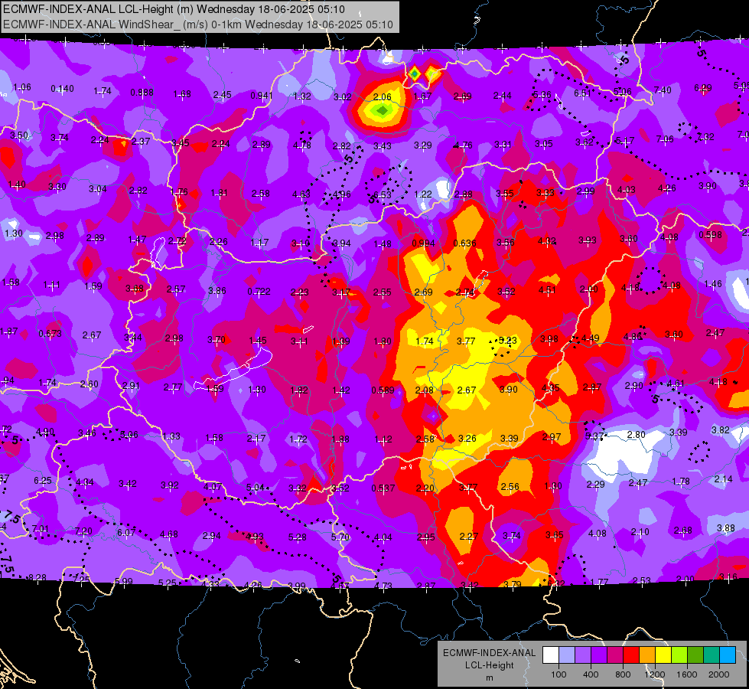Click the wind shear value 0.589
The image size is (749, 689).
pyautogui.click(x=383, y=390)
